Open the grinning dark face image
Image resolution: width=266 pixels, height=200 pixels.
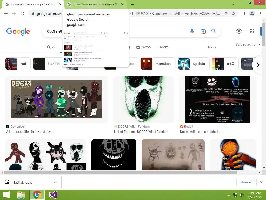click(x=114, y=155)
